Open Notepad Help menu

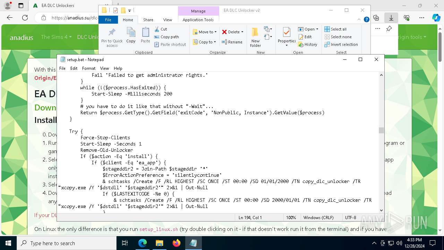[x=118, y=68]
